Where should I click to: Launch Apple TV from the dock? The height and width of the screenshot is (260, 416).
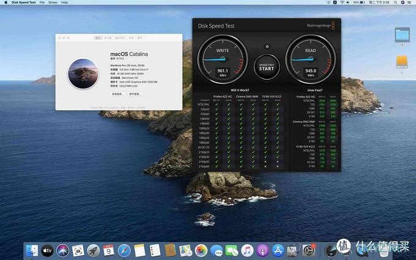coord(48,250)
